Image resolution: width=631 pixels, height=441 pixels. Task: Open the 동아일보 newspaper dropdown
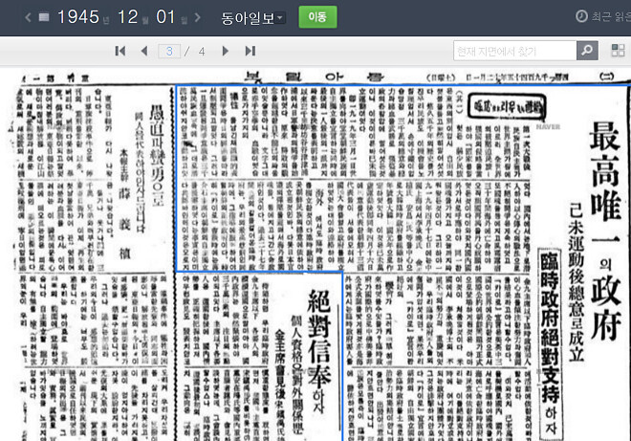(252, 18)
